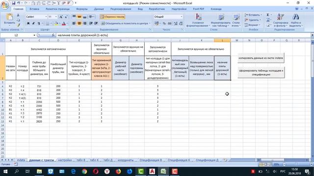The width and height of the screenshot is (314, 176).
Task: Open the Merge and Center dropdown arrow
Action: [150, 23]
